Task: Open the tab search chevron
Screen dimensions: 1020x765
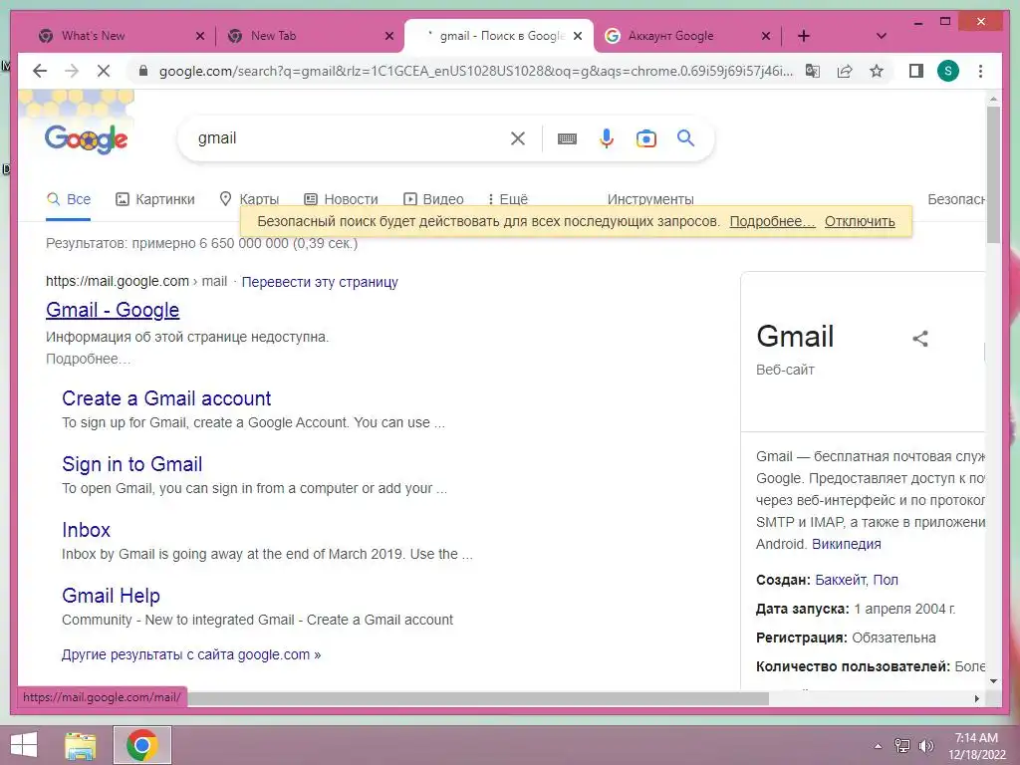Action: click(882, 36)
